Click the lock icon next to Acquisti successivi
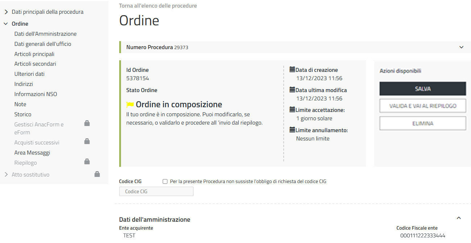 click(x=87, y=142)
